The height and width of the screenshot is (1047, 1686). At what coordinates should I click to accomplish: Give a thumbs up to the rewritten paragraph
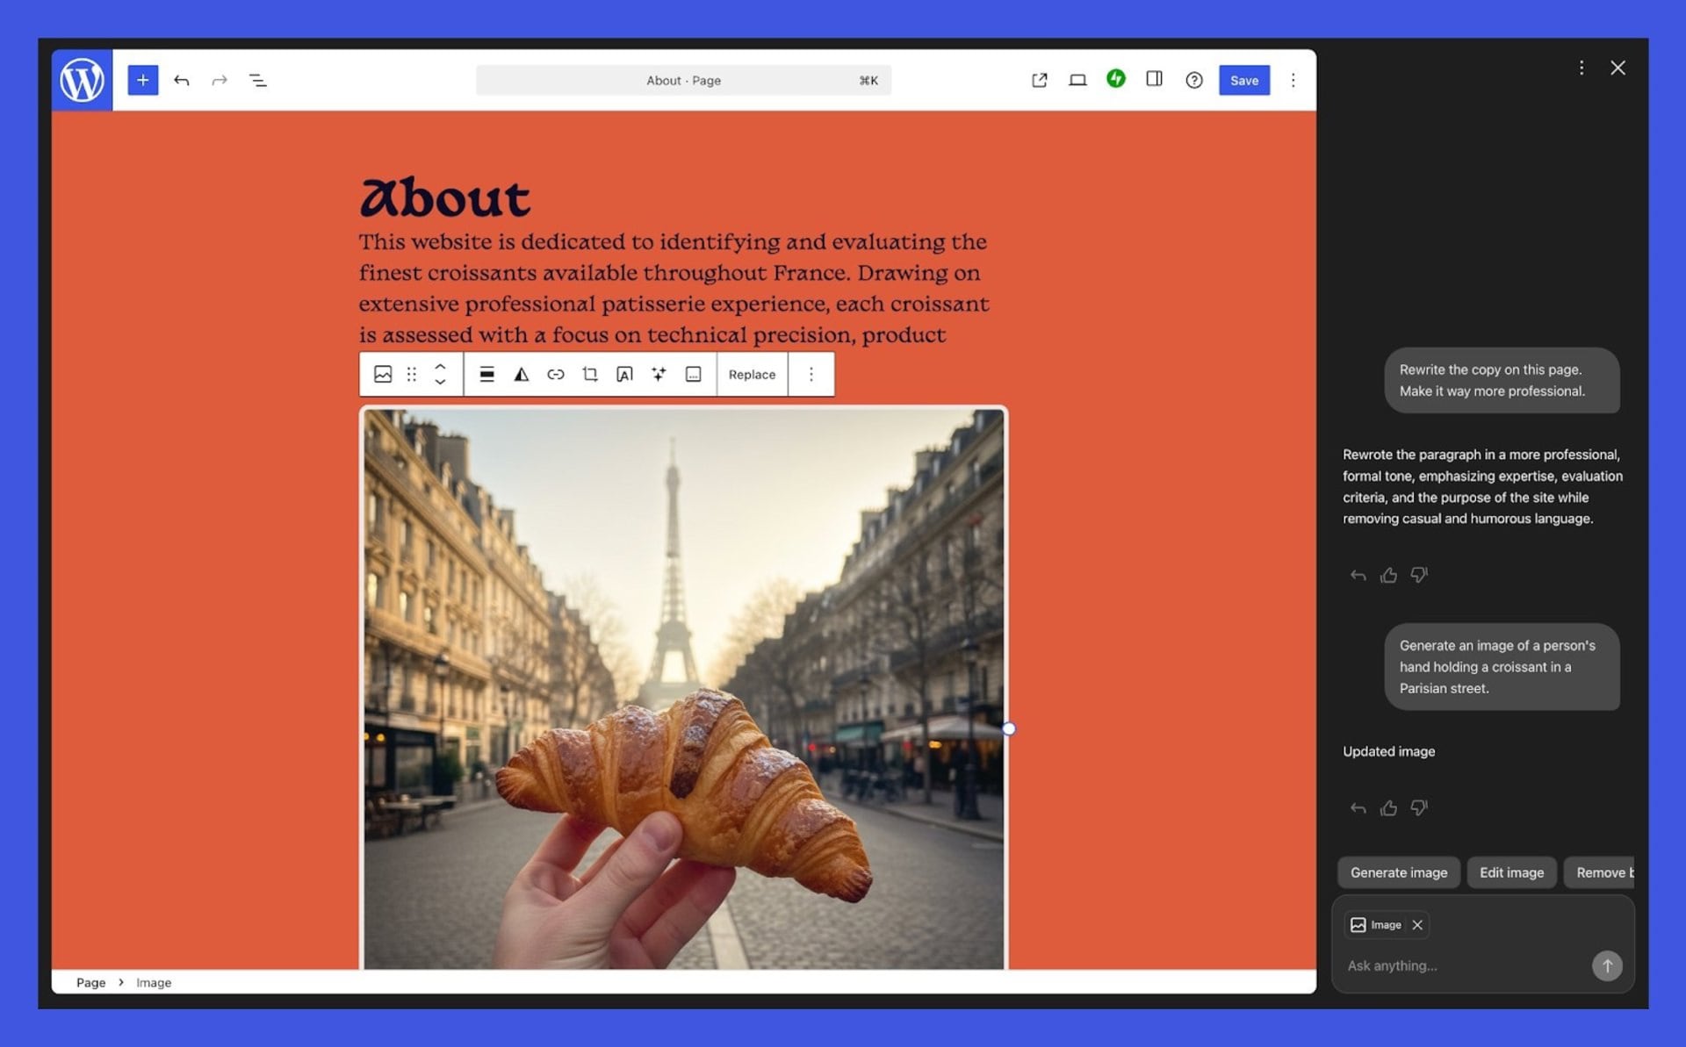coord(1388,575)
